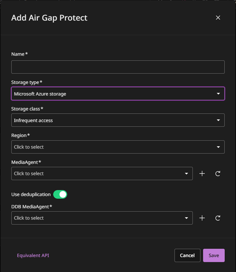The width and height of the screenshot is (236, 272).
Task: Close the Add Air Gap Protect dialog
Action: [x=218, y=18]
